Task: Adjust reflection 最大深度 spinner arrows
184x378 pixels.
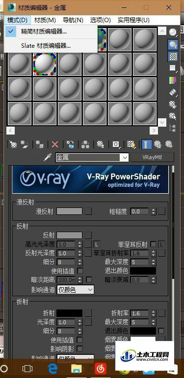Action: click(x=154, y=262)
